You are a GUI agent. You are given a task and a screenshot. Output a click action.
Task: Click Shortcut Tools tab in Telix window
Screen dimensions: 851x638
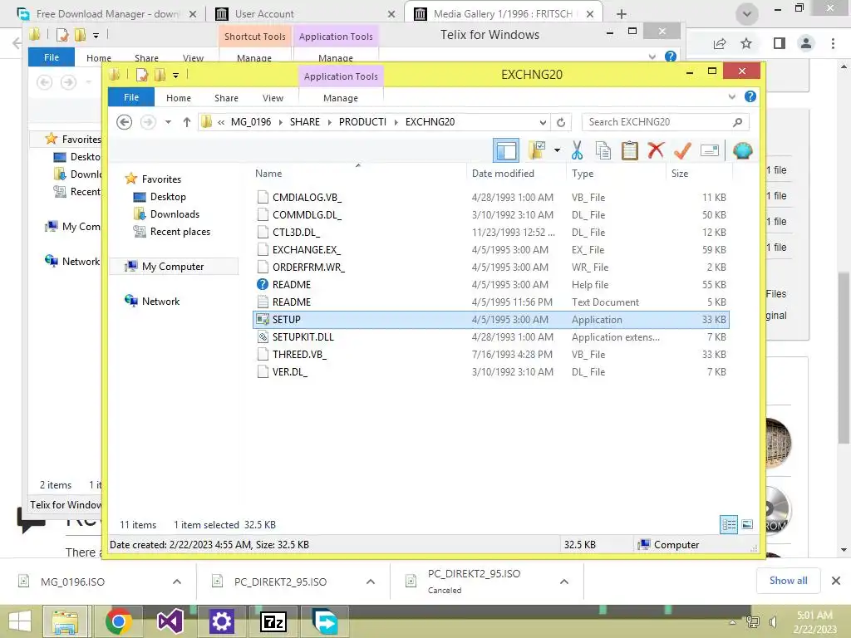pos(255,37)
